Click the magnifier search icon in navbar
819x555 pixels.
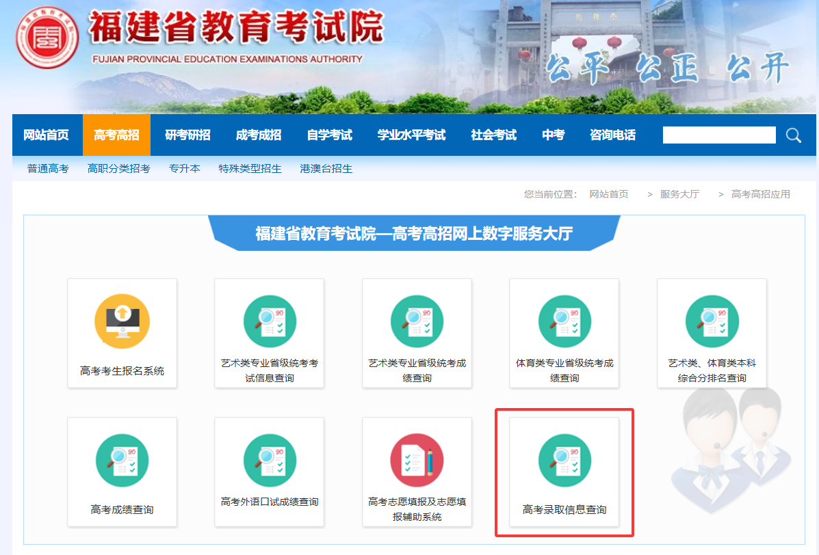[794, 135]
